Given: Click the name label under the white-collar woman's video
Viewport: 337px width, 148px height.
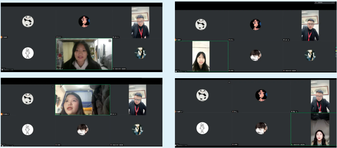Looking at the screenshot, I should pyautogui.click(x=60, y=69).
